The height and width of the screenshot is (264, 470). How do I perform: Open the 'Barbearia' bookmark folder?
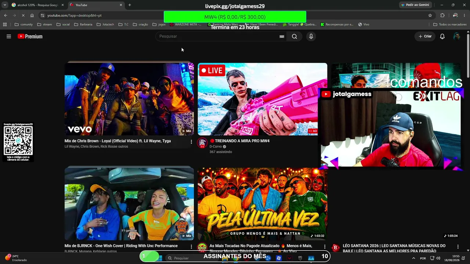click(83, 25)
